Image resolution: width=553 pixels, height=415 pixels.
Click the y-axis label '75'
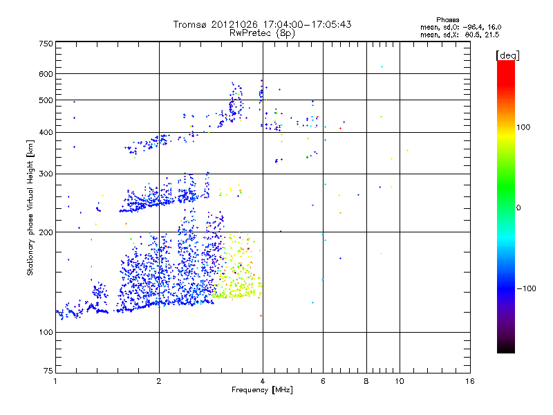(48, 371)
